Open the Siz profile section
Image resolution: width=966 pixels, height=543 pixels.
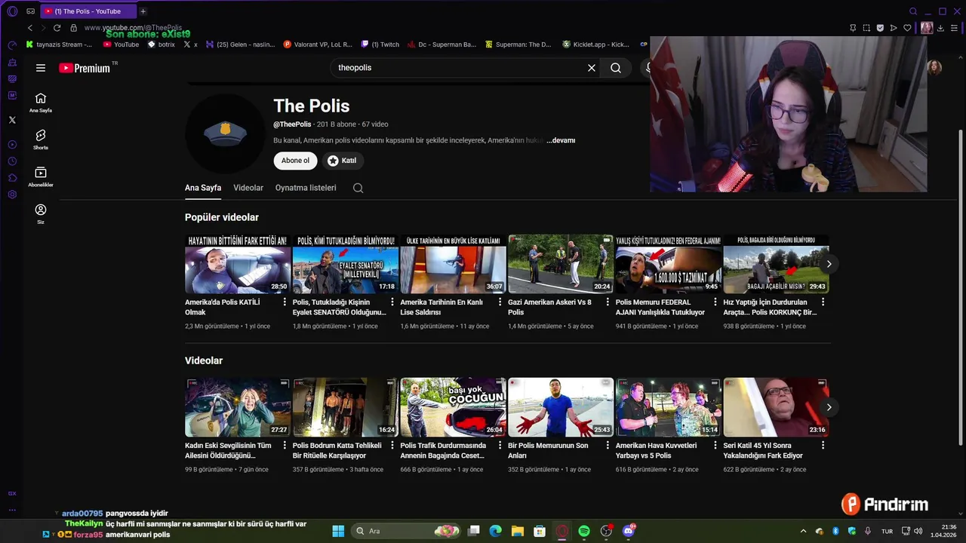(41, 214)
